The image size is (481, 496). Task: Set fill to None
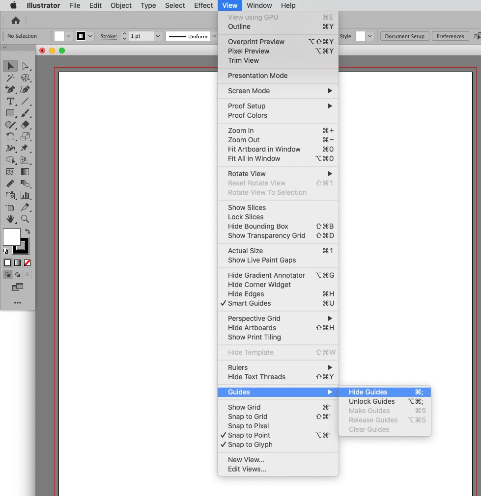pyautogui.click(x=27, y=262)
